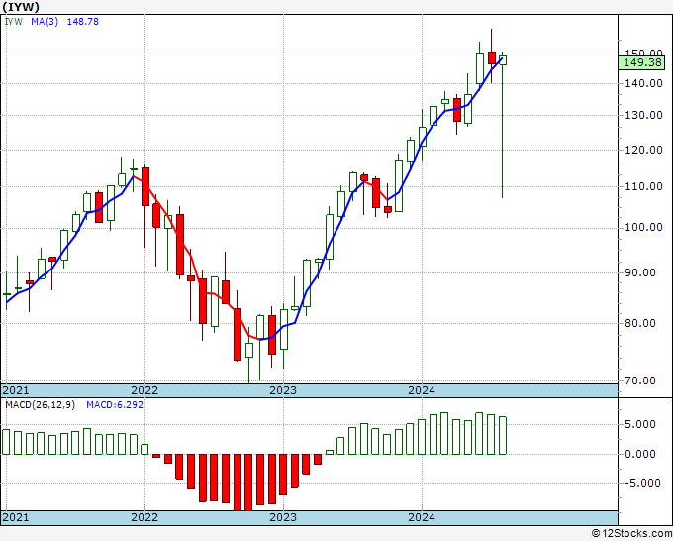Click the 2023 label on MACD panel axis
This screenshot has width=673, height=541.
pyautogui.click(x=283, y=517)
